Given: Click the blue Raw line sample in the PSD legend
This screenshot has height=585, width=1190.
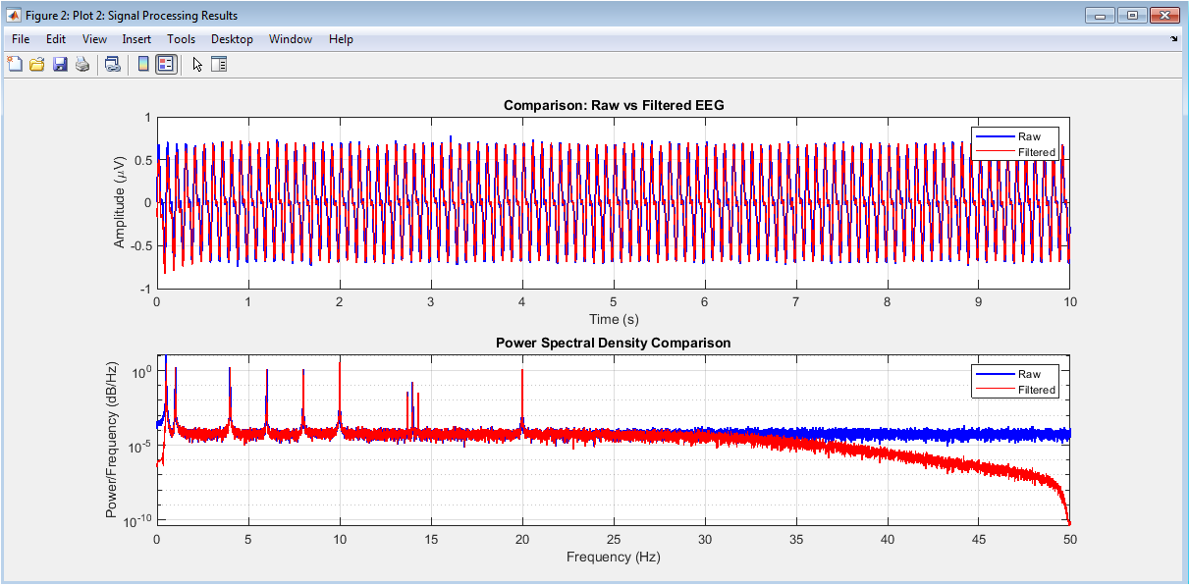Looking at the screenshot, I should click(x=994, y=374).
